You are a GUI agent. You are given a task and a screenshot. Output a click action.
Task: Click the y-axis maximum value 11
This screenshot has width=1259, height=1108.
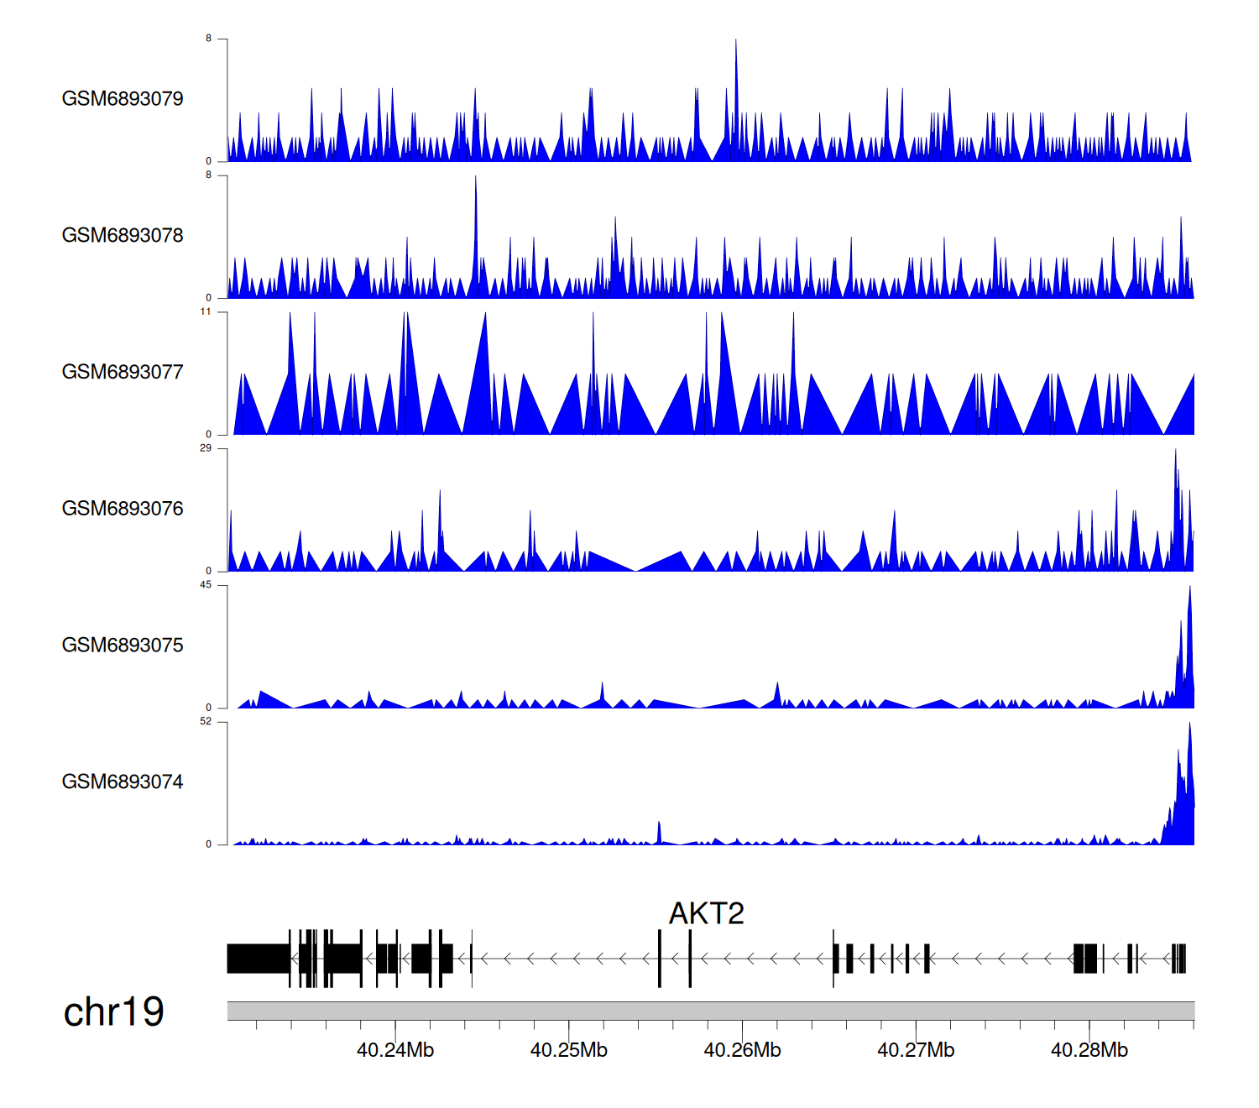coord(206,311)
